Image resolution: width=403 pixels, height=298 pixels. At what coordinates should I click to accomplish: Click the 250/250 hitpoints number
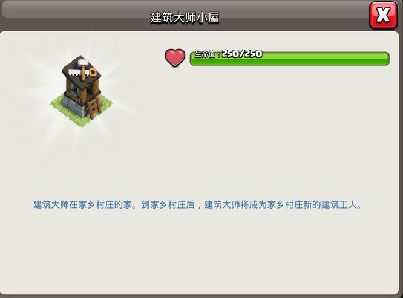242,54
